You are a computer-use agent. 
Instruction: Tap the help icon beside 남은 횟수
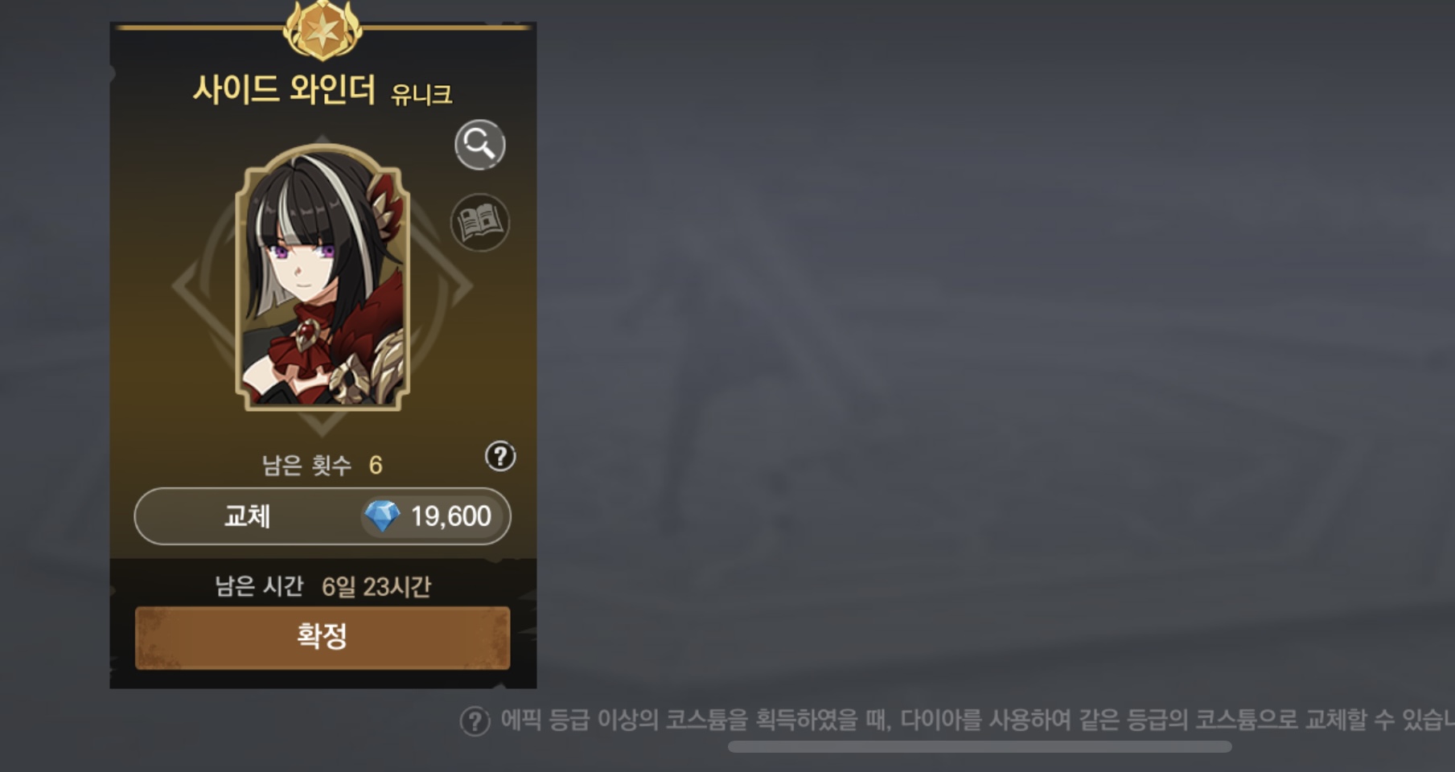click(500, 457)
